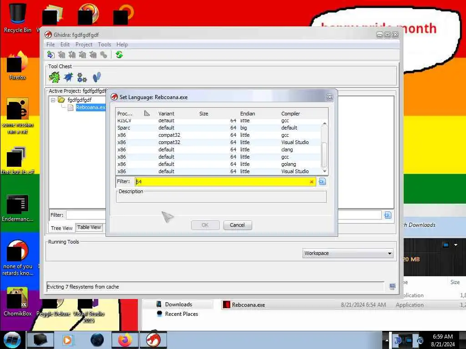The width and height of the screenshot is (466, 349).
Task: Open the Recycle Bin desktop icon
Action: point(17,18)
